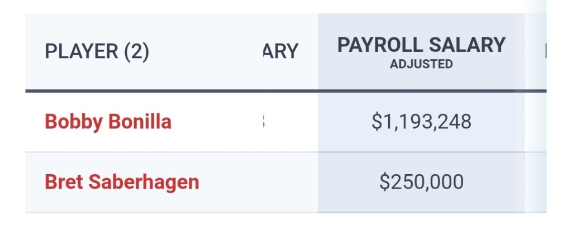This screenshot has width=572, height=245.
Task: Open Bobby Bonilla's player page
Action: (108, 122)
